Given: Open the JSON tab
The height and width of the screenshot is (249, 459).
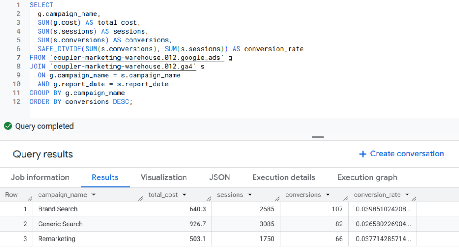Looking at the screenshot, I should click(220, 177).
